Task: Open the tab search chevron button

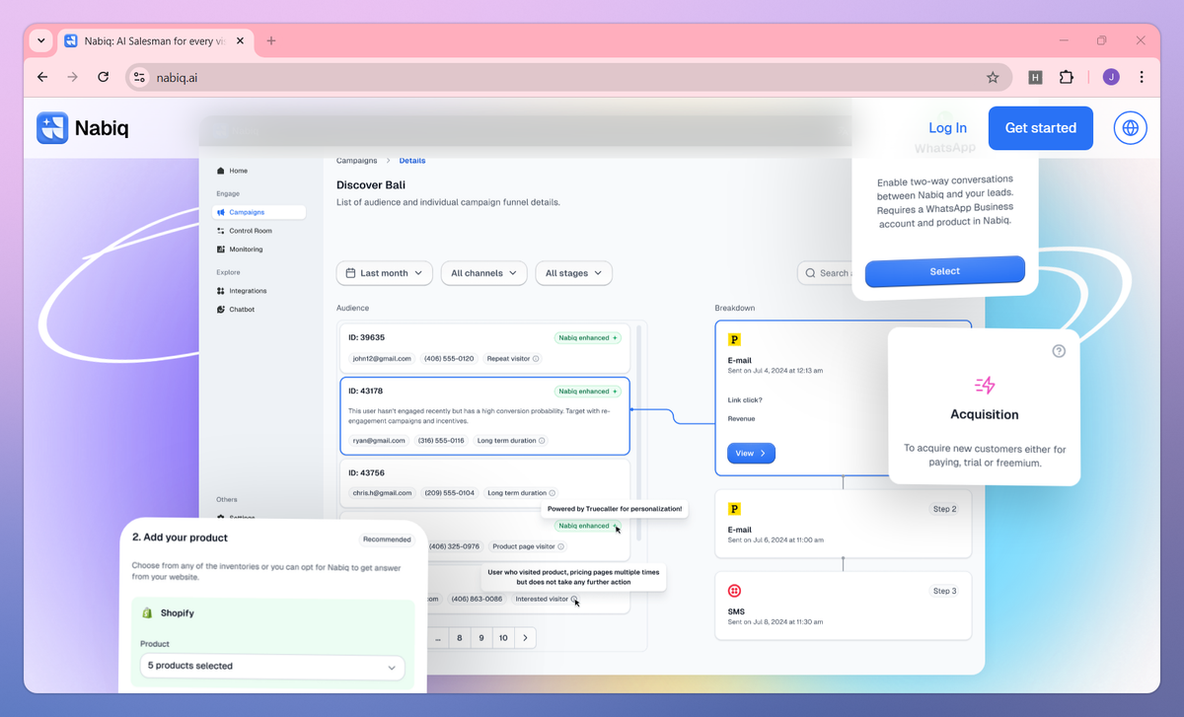Action: (40, 40)
